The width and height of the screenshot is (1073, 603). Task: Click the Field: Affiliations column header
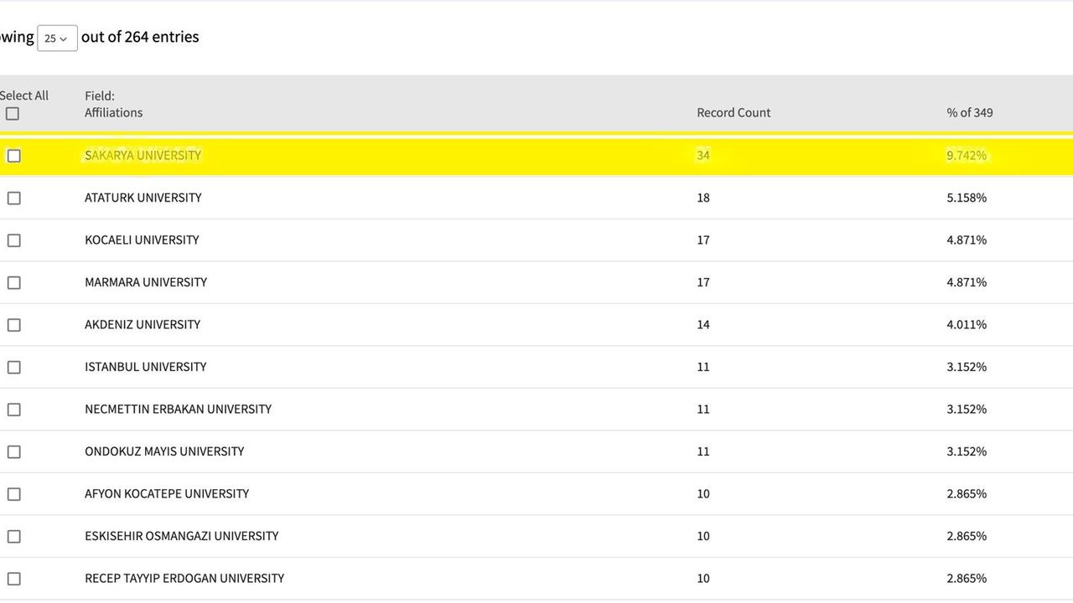point(113,105)
